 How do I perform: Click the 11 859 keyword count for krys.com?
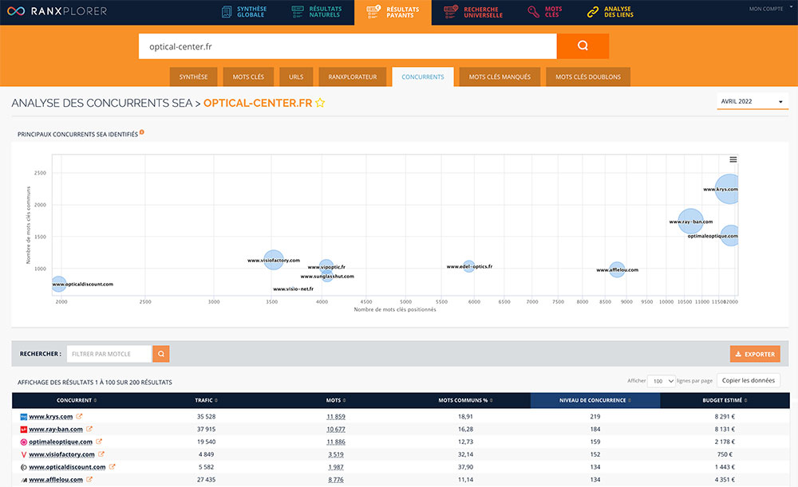click(336, 416)
